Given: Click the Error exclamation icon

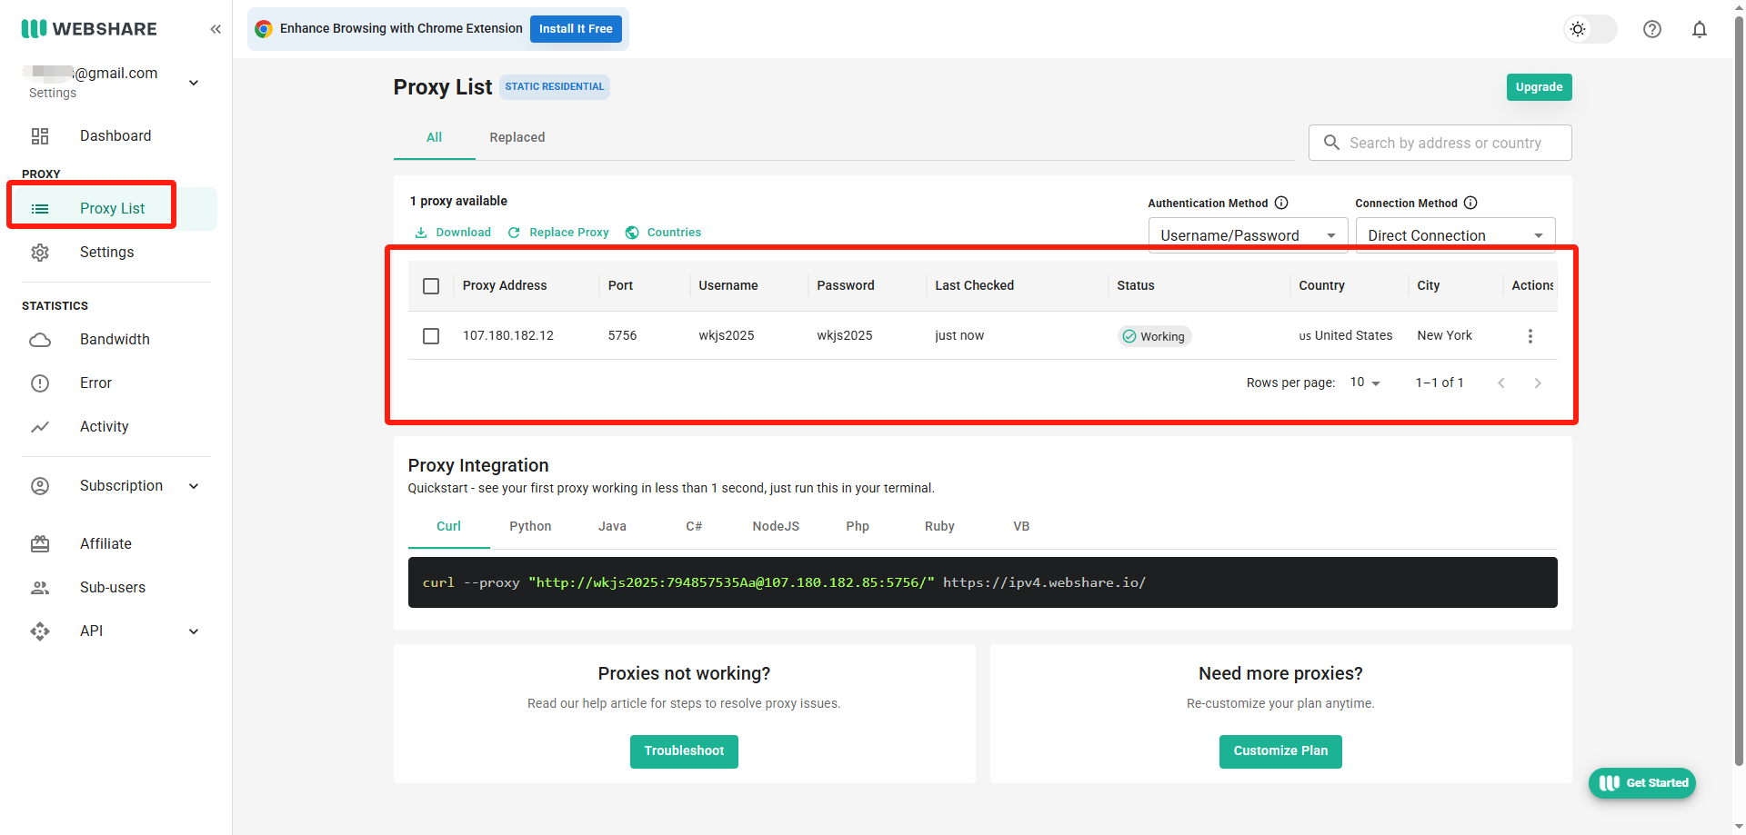Looking at the screenshot, I should [x=40, y=383].
